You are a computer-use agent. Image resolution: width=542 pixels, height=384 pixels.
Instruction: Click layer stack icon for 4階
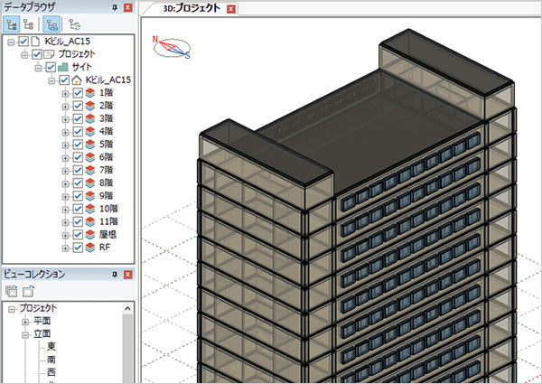tap(89, 132)
